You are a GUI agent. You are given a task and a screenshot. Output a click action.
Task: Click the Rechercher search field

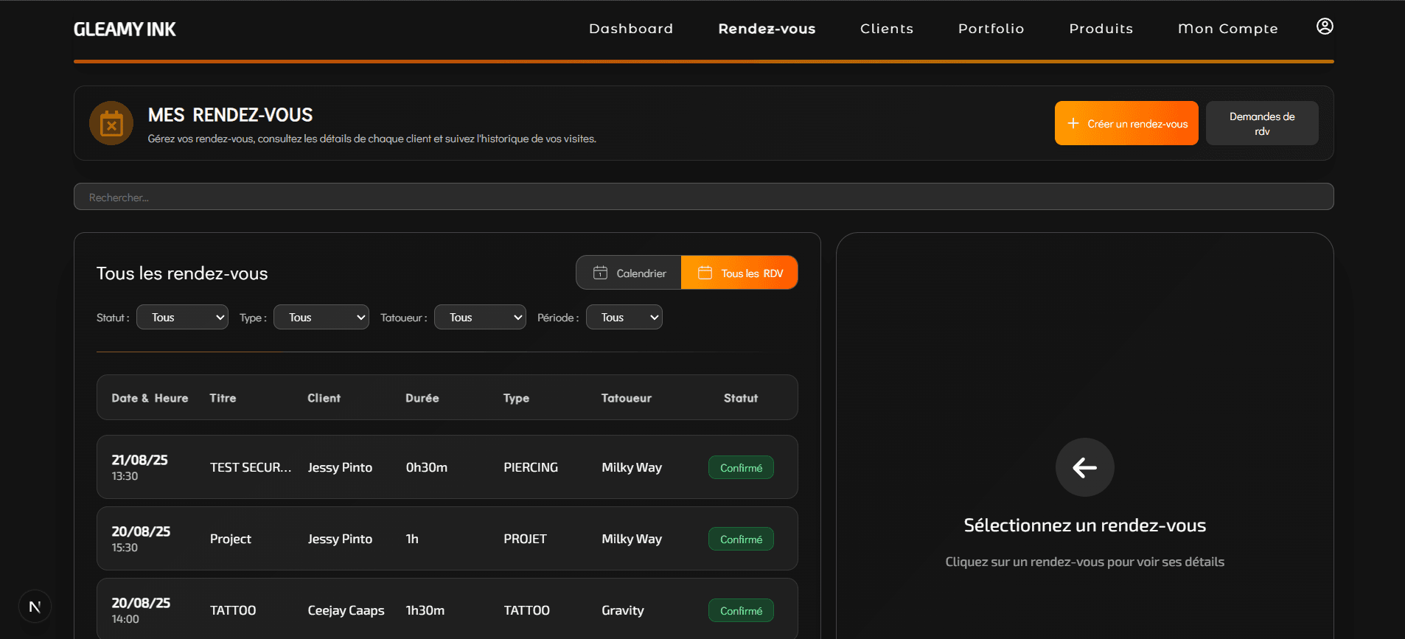(x=703, y=197)
